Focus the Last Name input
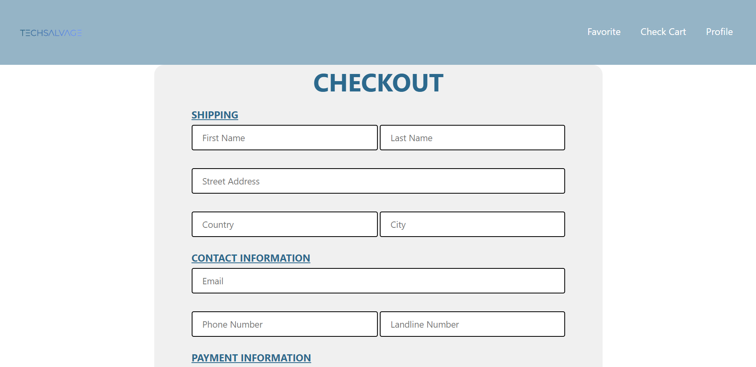The height and width of the screenshot is (367, 756). [472, 138]
